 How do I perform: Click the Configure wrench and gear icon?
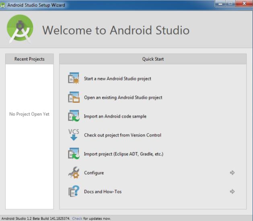[x=74, y=173]
